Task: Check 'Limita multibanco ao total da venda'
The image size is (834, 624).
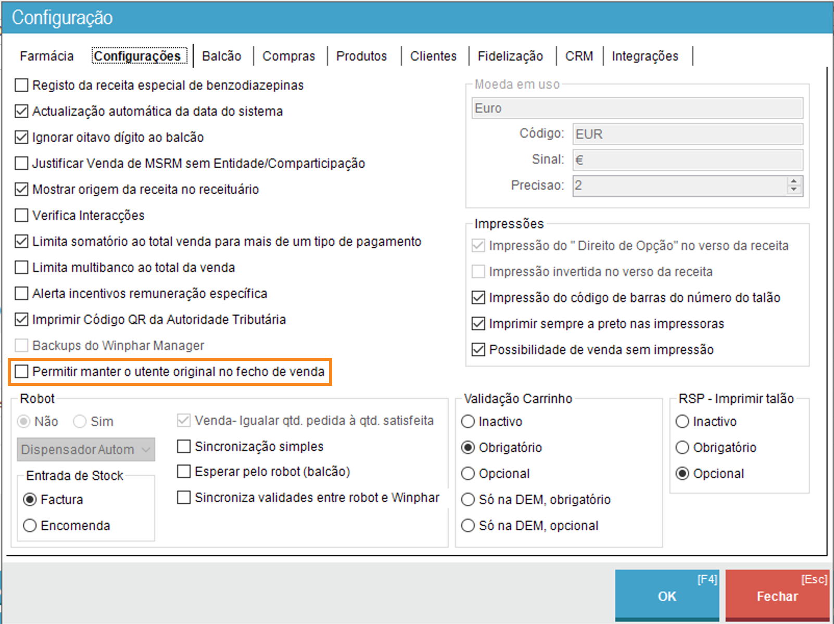Action: point(22,267)
